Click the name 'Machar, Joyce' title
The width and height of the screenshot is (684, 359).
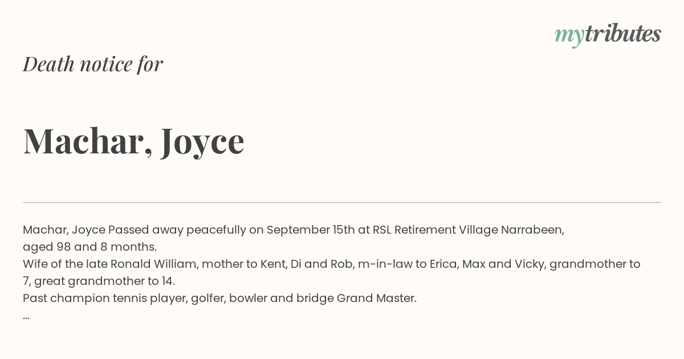pyautogui.click(x=134, y=141)
